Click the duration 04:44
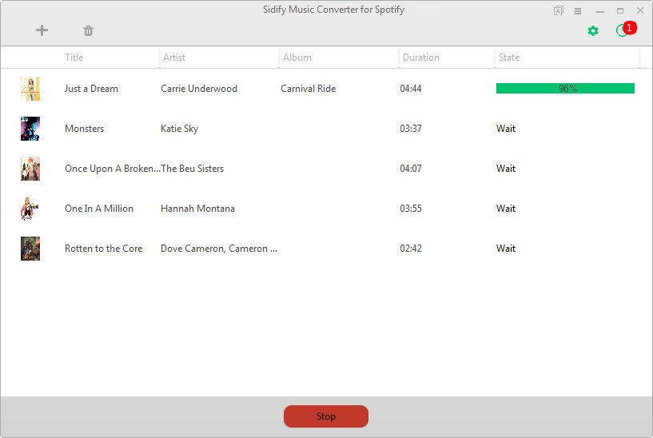 point(411,89)
